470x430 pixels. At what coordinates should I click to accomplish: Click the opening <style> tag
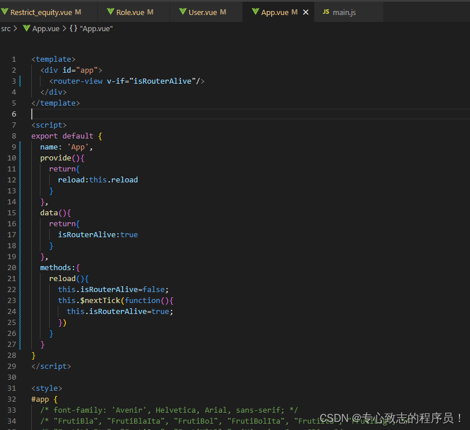click(47, 388)
